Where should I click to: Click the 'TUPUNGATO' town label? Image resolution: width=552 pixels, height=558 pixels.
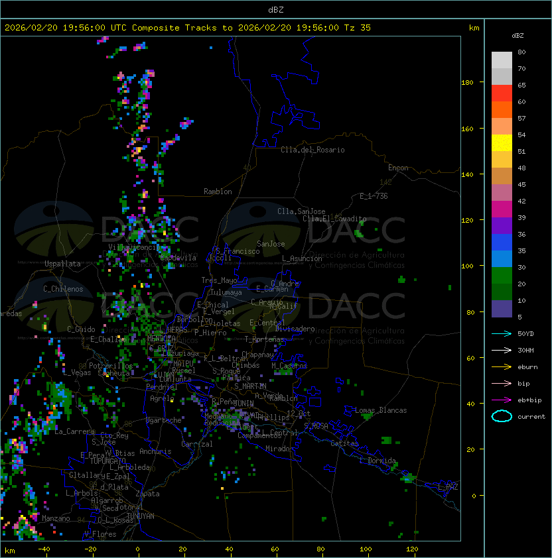tap(107, 461)
